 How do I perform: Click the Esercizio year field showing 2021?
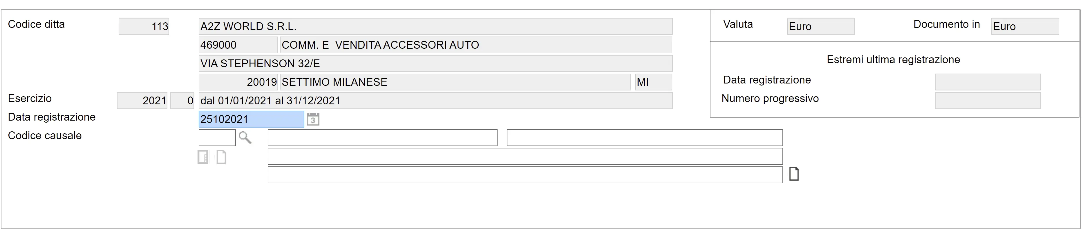(x=142, y=101)
